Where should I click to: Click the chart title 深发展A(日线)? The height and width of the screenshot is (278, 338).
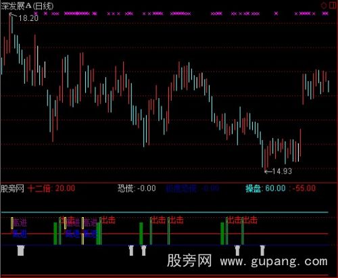pos(27,6)
